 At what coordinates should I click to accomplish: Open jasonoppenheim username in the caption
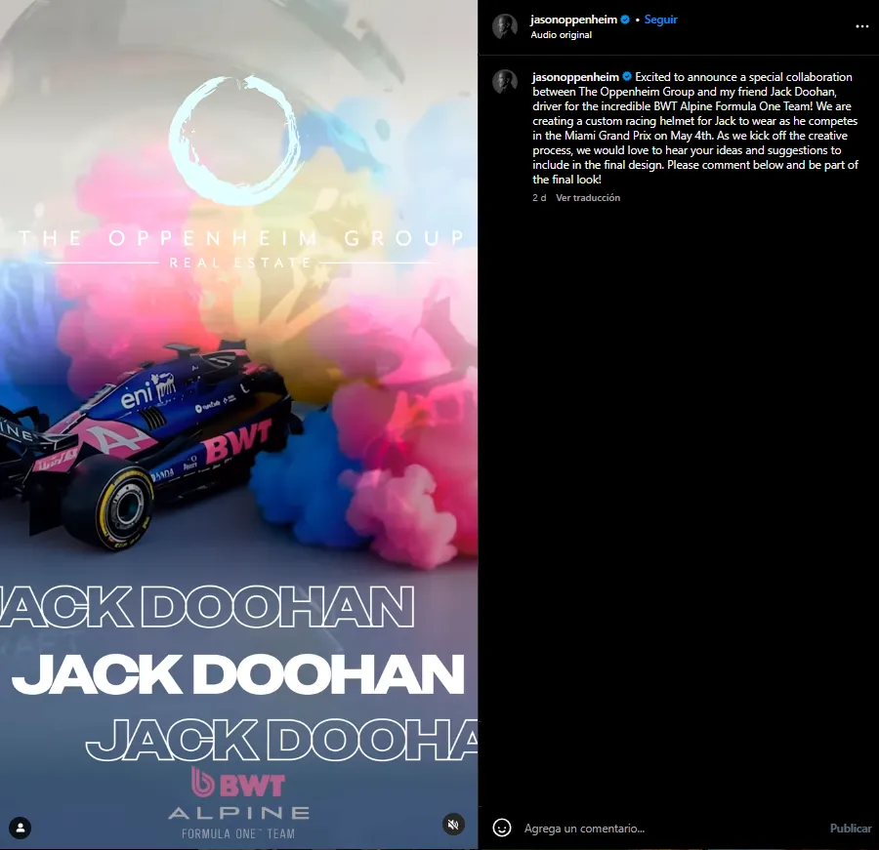[574, 77]
